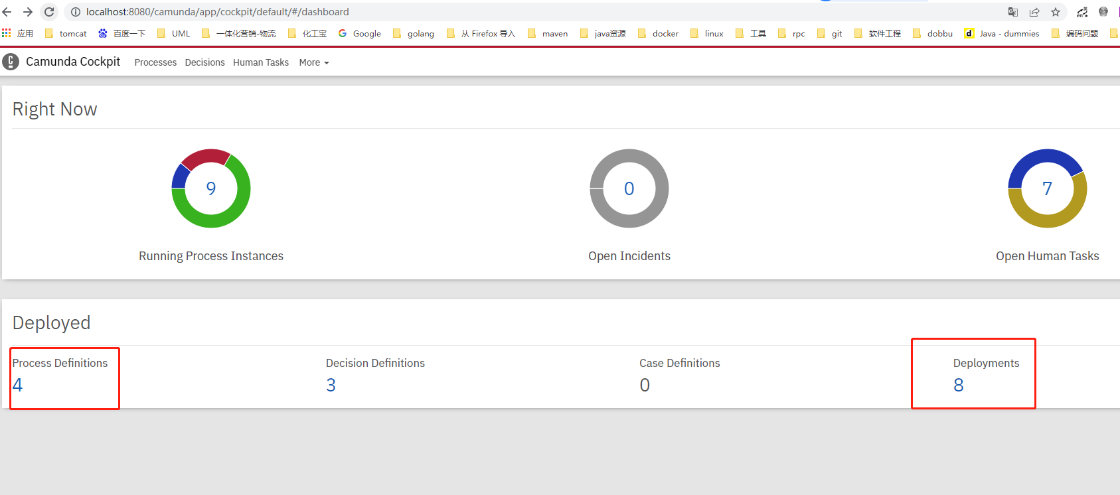Reload the dashboard page
The height and width of the screenshot is (495, 1120).
(49, 12)
